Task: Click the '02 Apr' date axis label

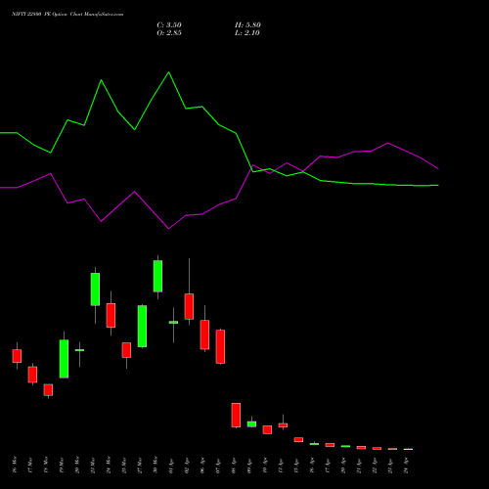Action: click(x=187, y=467)
